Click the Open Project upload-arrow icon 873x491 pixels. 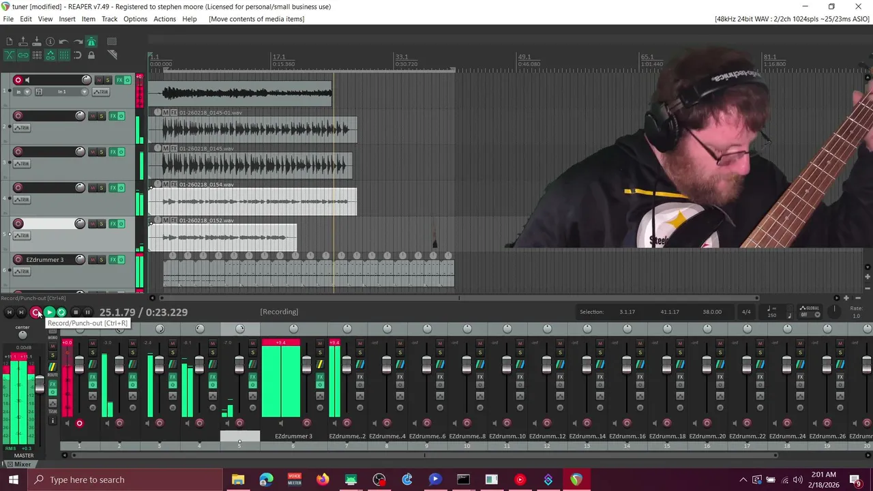pos(23,42)
